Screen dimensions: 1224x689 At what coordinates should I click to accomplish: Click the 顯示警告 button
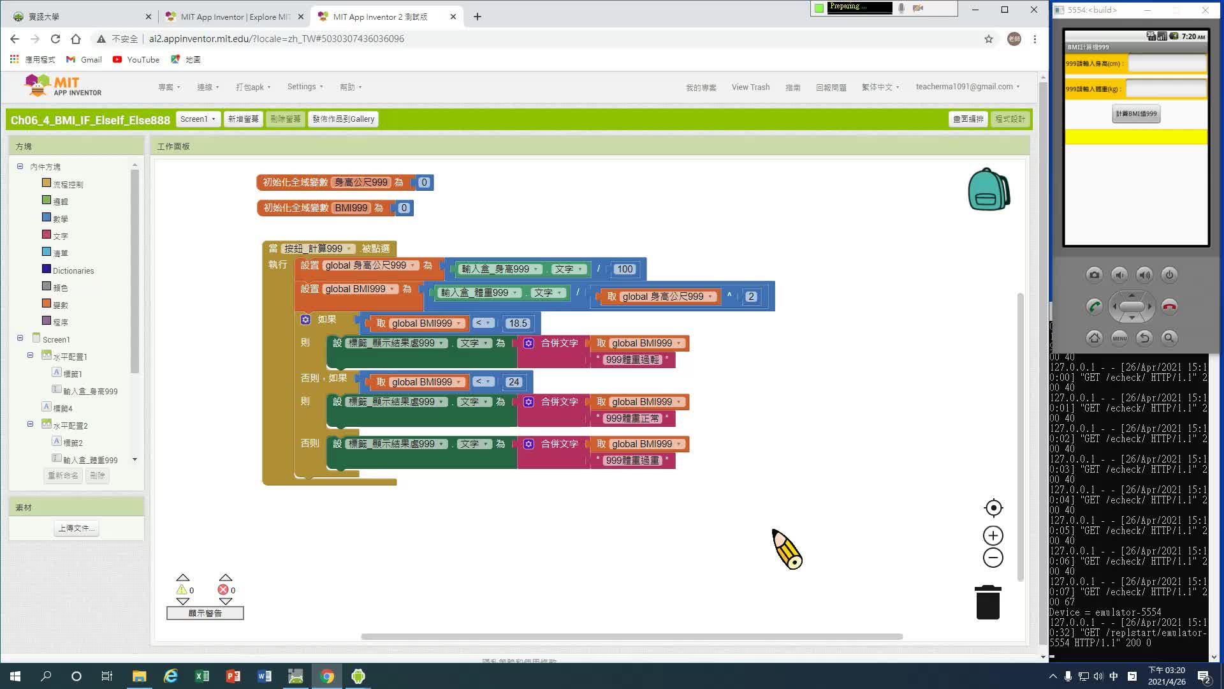tap(205, 613)
